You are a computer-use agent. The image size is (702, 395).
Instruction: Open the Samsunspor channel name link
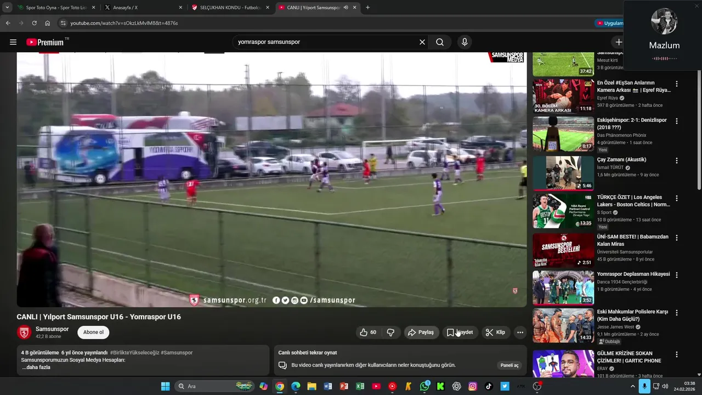(52, 329)
